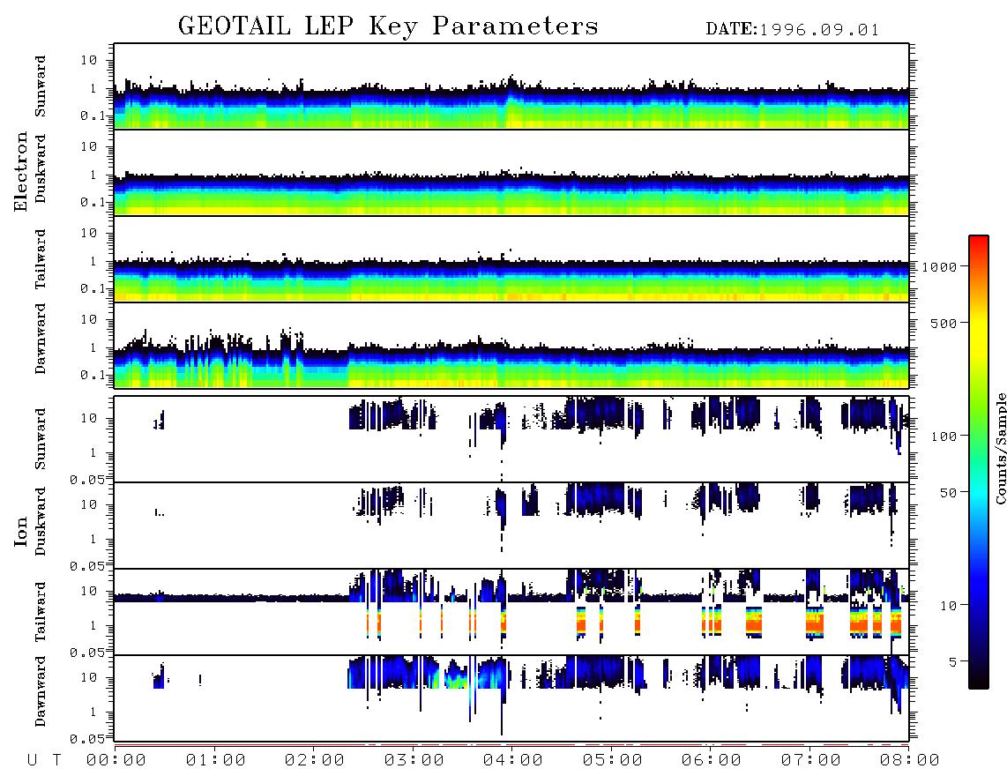Click the Ion Duskward spectrogram panel
This screenshot has height=776, width=1007.
(511, 526)
